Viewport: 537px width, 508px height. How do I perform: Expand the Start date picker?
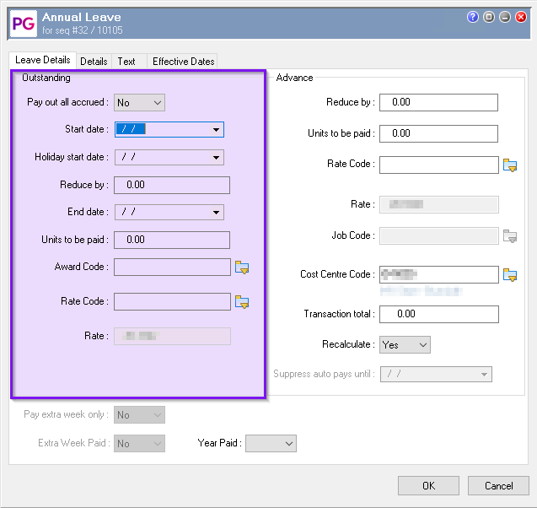216,130
